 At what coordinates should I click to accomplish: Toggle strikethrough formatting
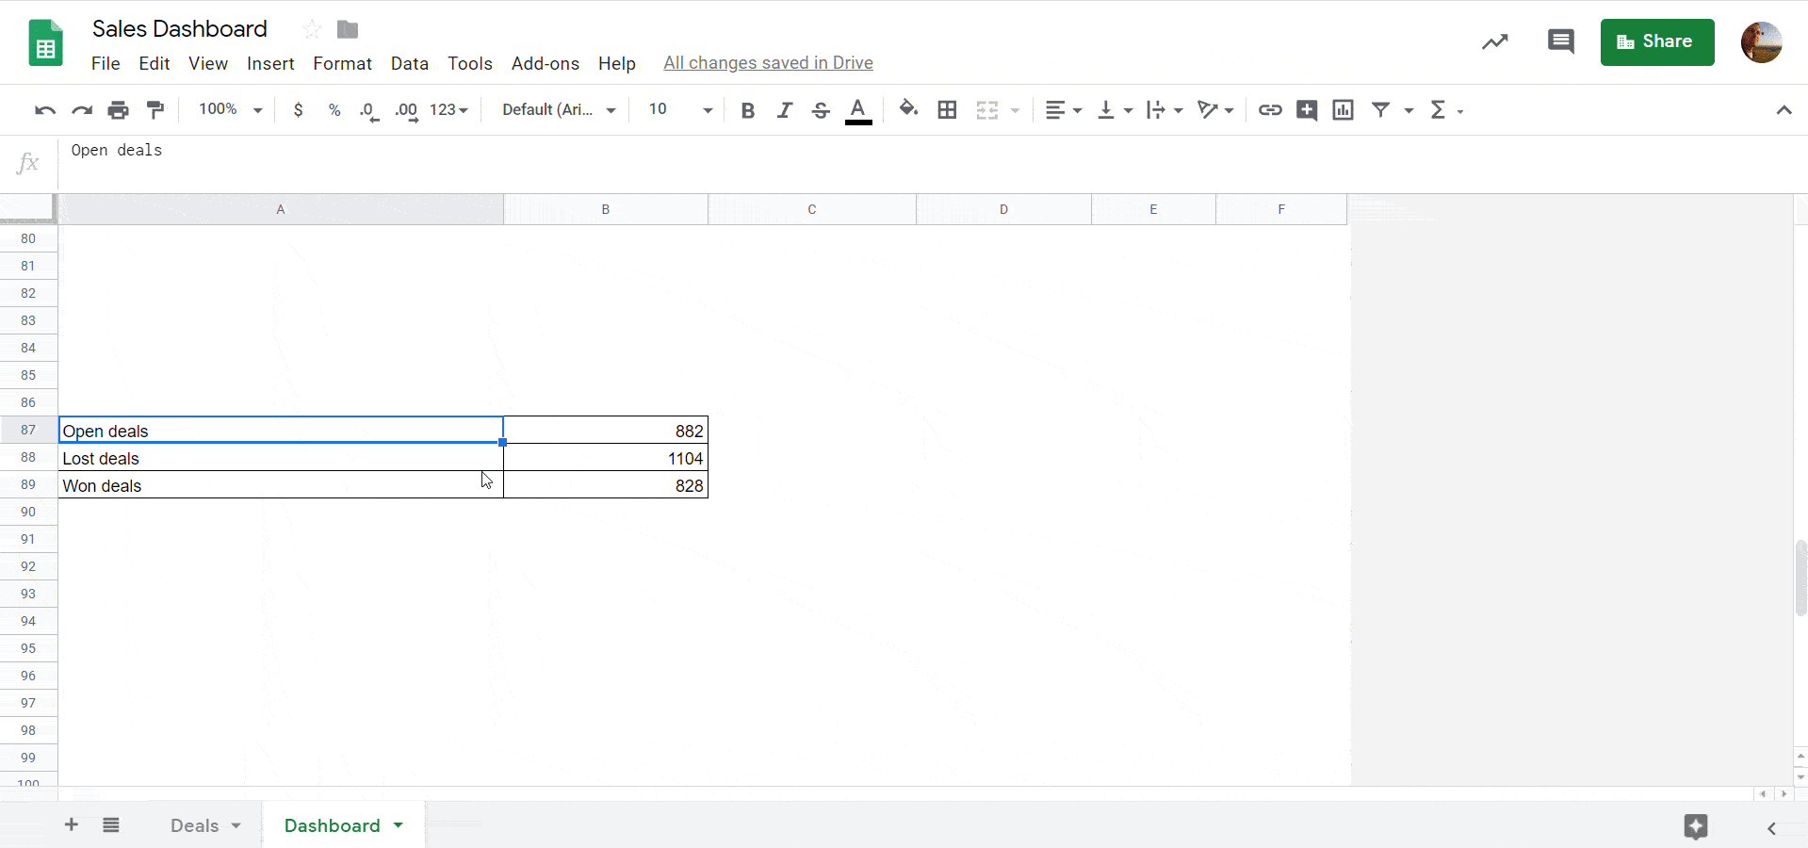coord(821,110)
